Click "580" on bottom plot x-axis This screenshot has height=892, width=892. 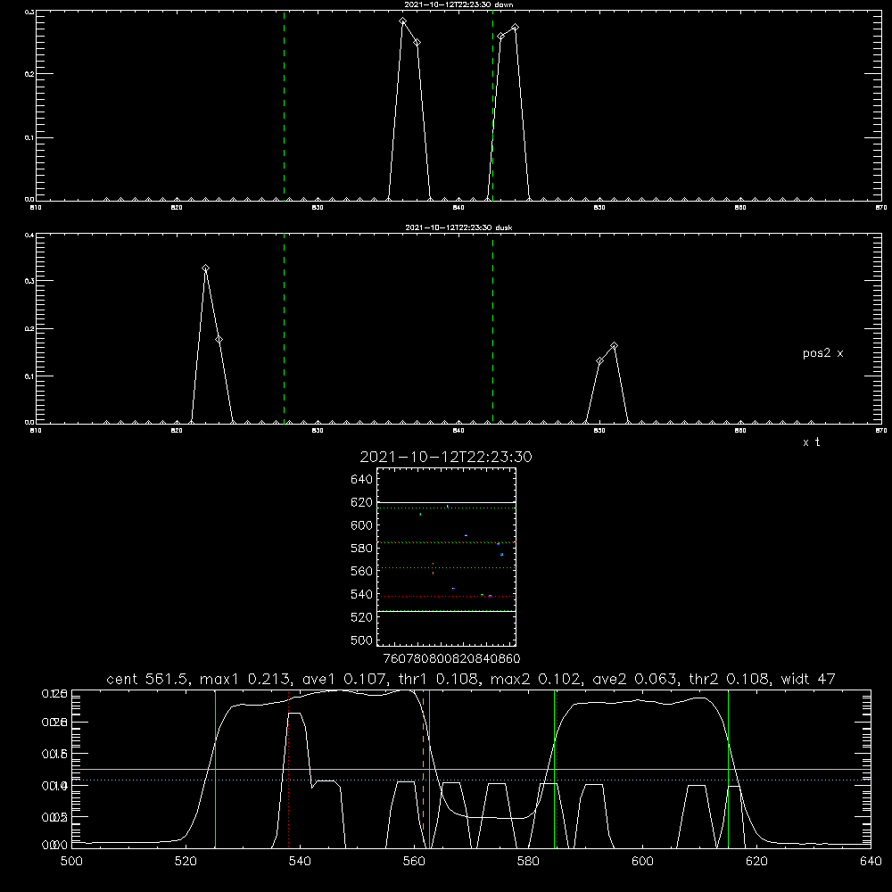(528, 862)
